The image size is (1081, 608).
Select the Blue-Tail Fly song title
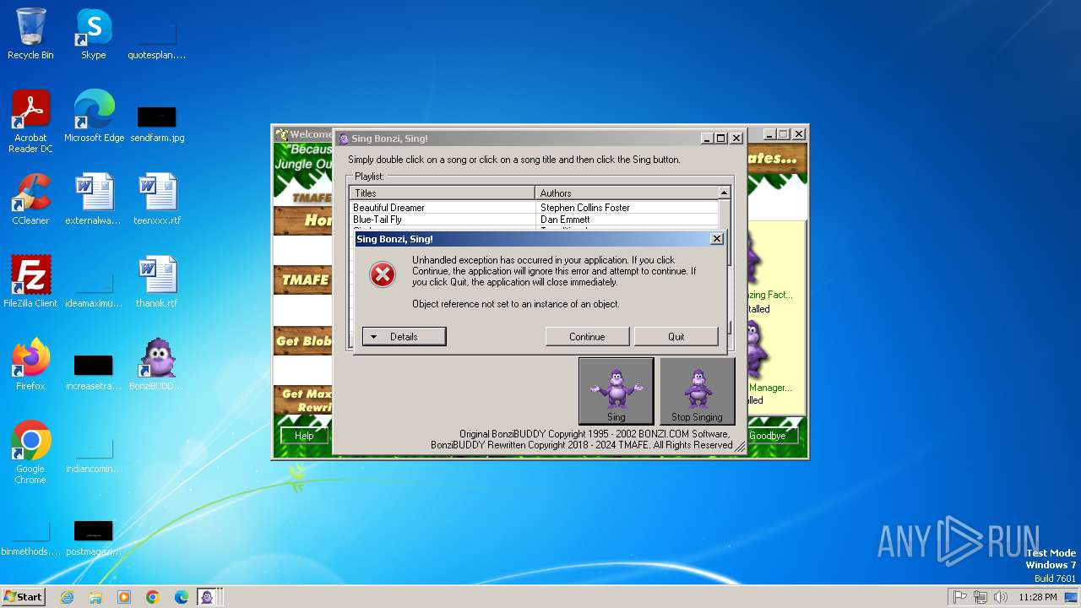click(x=378, y=220)
